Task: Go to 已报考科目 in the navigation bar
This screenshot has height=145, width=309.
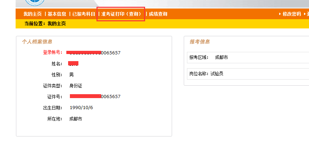Action: [84, 14]
